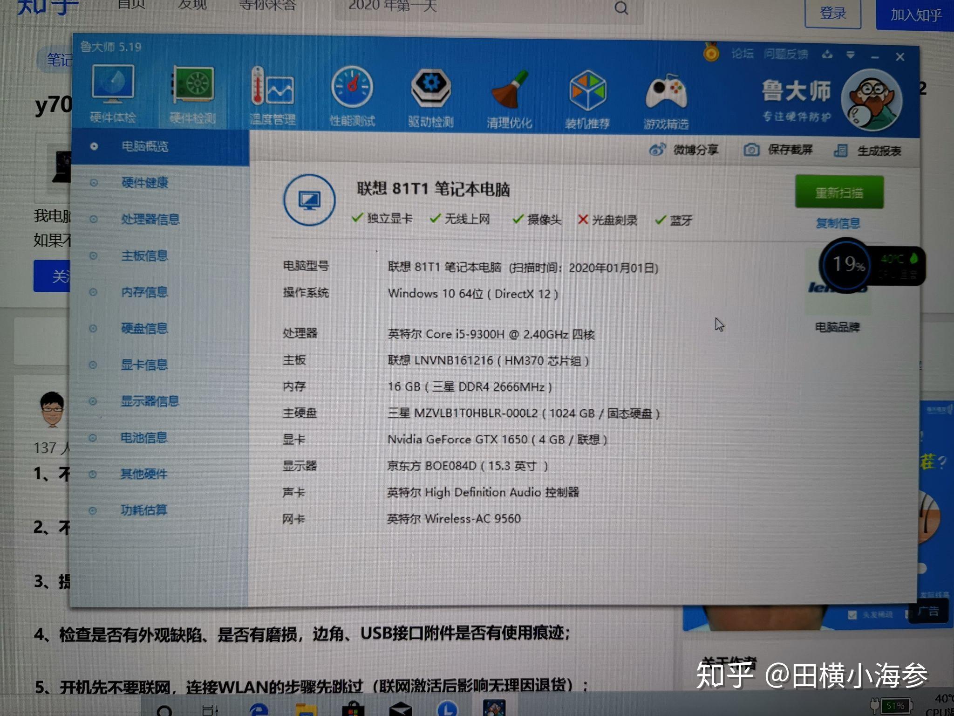Select 电脑概览 in the sidebar
The width and height of the screenshot is (954, 716).
point(160,147)
